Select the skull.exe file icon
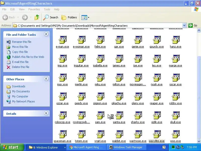 click(x=176, y=116)
